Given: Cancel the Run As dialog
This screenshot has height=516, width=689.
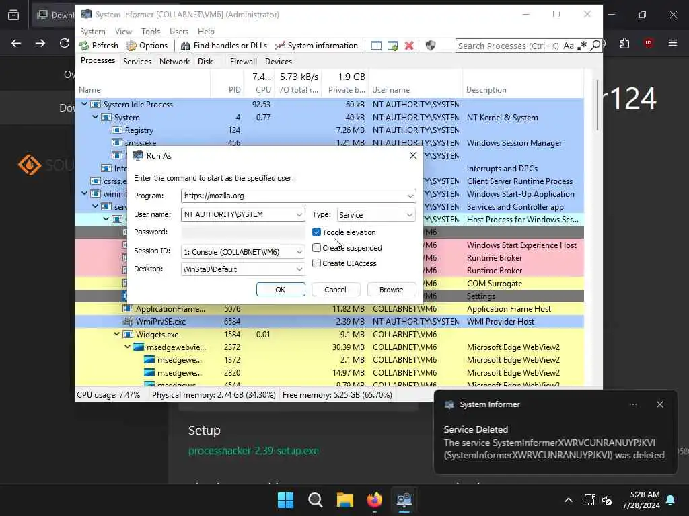Looking at the screenshot, I should (x=335, y=290).
